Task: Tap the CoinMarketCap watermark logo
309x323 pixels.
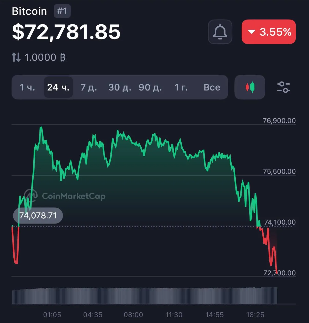Action: coord(65,196)
